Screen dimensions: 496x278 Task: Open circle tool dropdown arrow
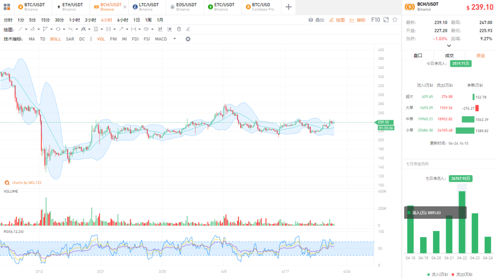64,29
